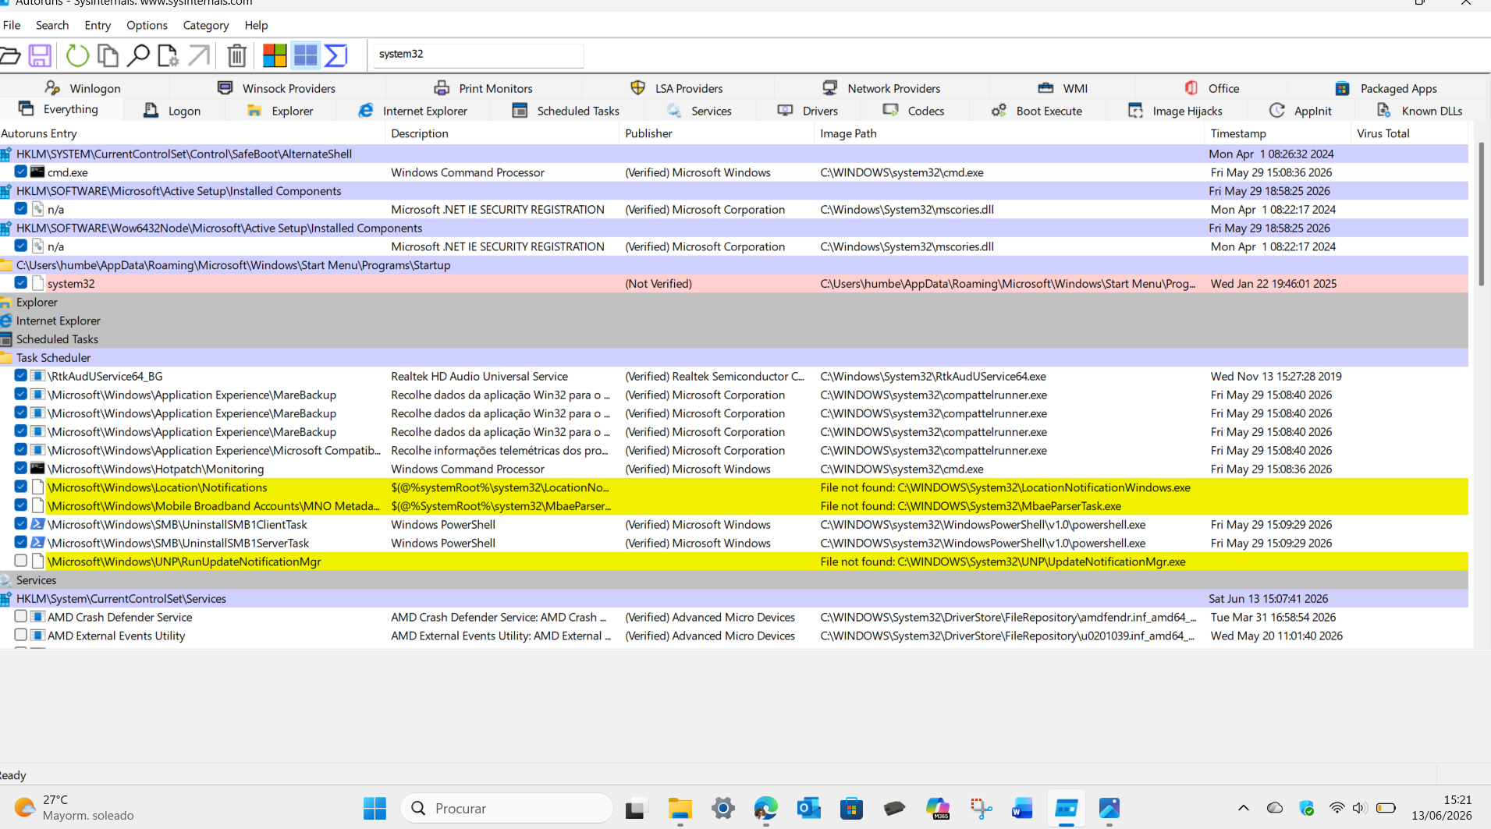Click the Copy toolbar icon

(108, 55)
